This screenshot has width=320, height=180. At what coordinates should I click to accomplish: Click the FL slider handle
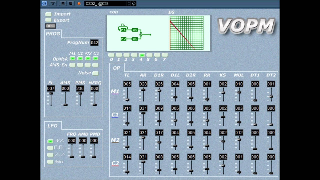51,93
